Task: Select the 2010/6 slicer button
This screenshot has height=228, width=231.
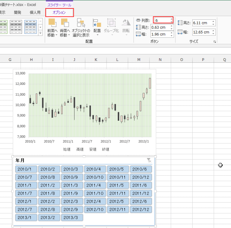Action: coord(141,169)
